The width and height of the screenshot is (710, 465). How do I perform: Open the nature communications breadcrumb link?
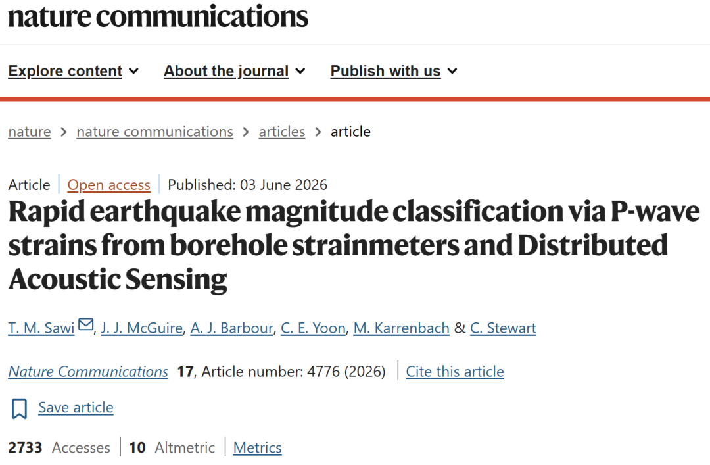pos(155,132)
